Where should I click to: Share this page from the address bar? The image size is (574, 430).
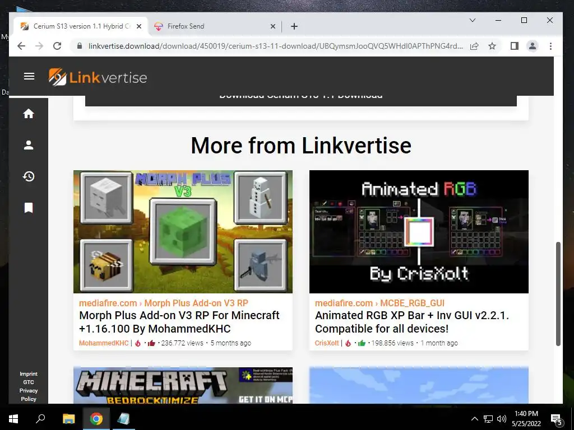[x=474, y=46]
